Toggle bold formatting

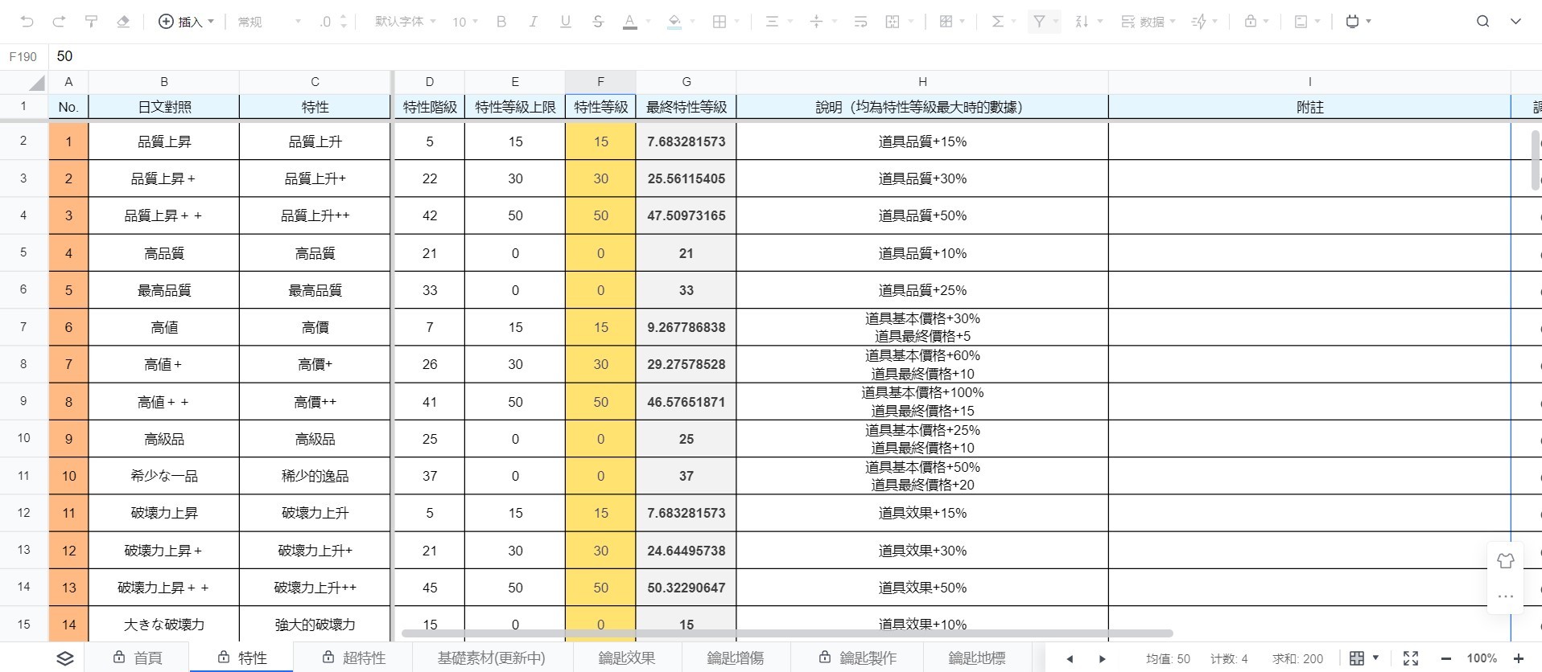pyautogui.click(x=501, y=22)
